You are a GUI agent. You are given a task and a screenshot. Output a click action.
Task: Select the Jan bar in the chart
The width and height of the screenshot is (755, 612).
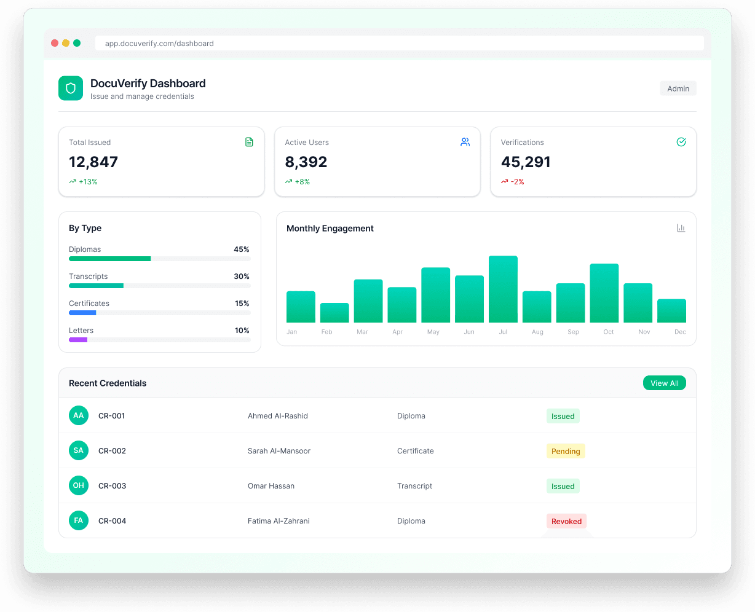pyautogui.click(x=301, y=307)
